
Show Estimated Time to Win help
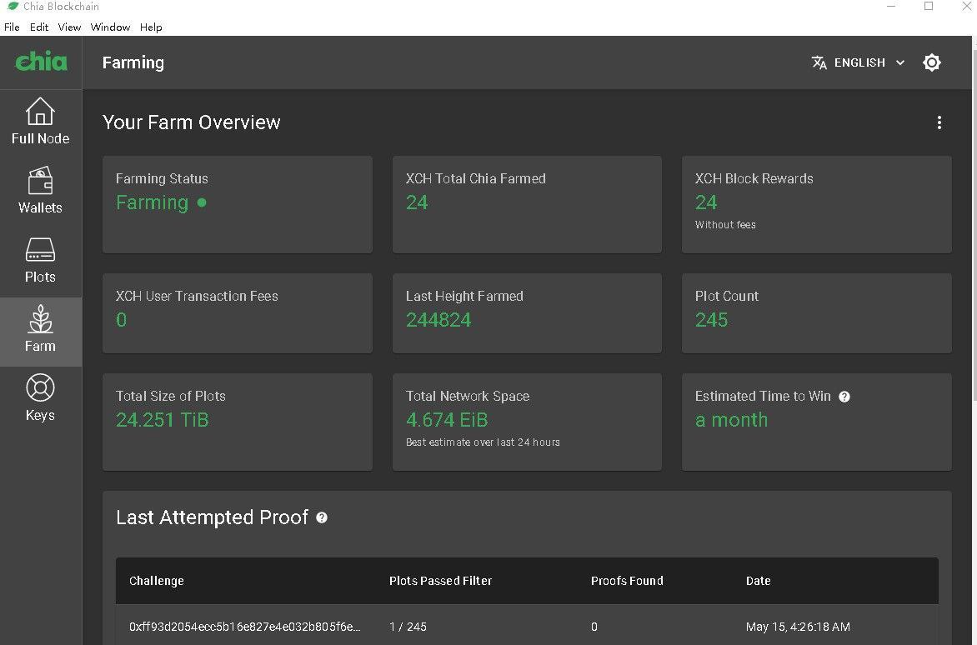(844, 397)
